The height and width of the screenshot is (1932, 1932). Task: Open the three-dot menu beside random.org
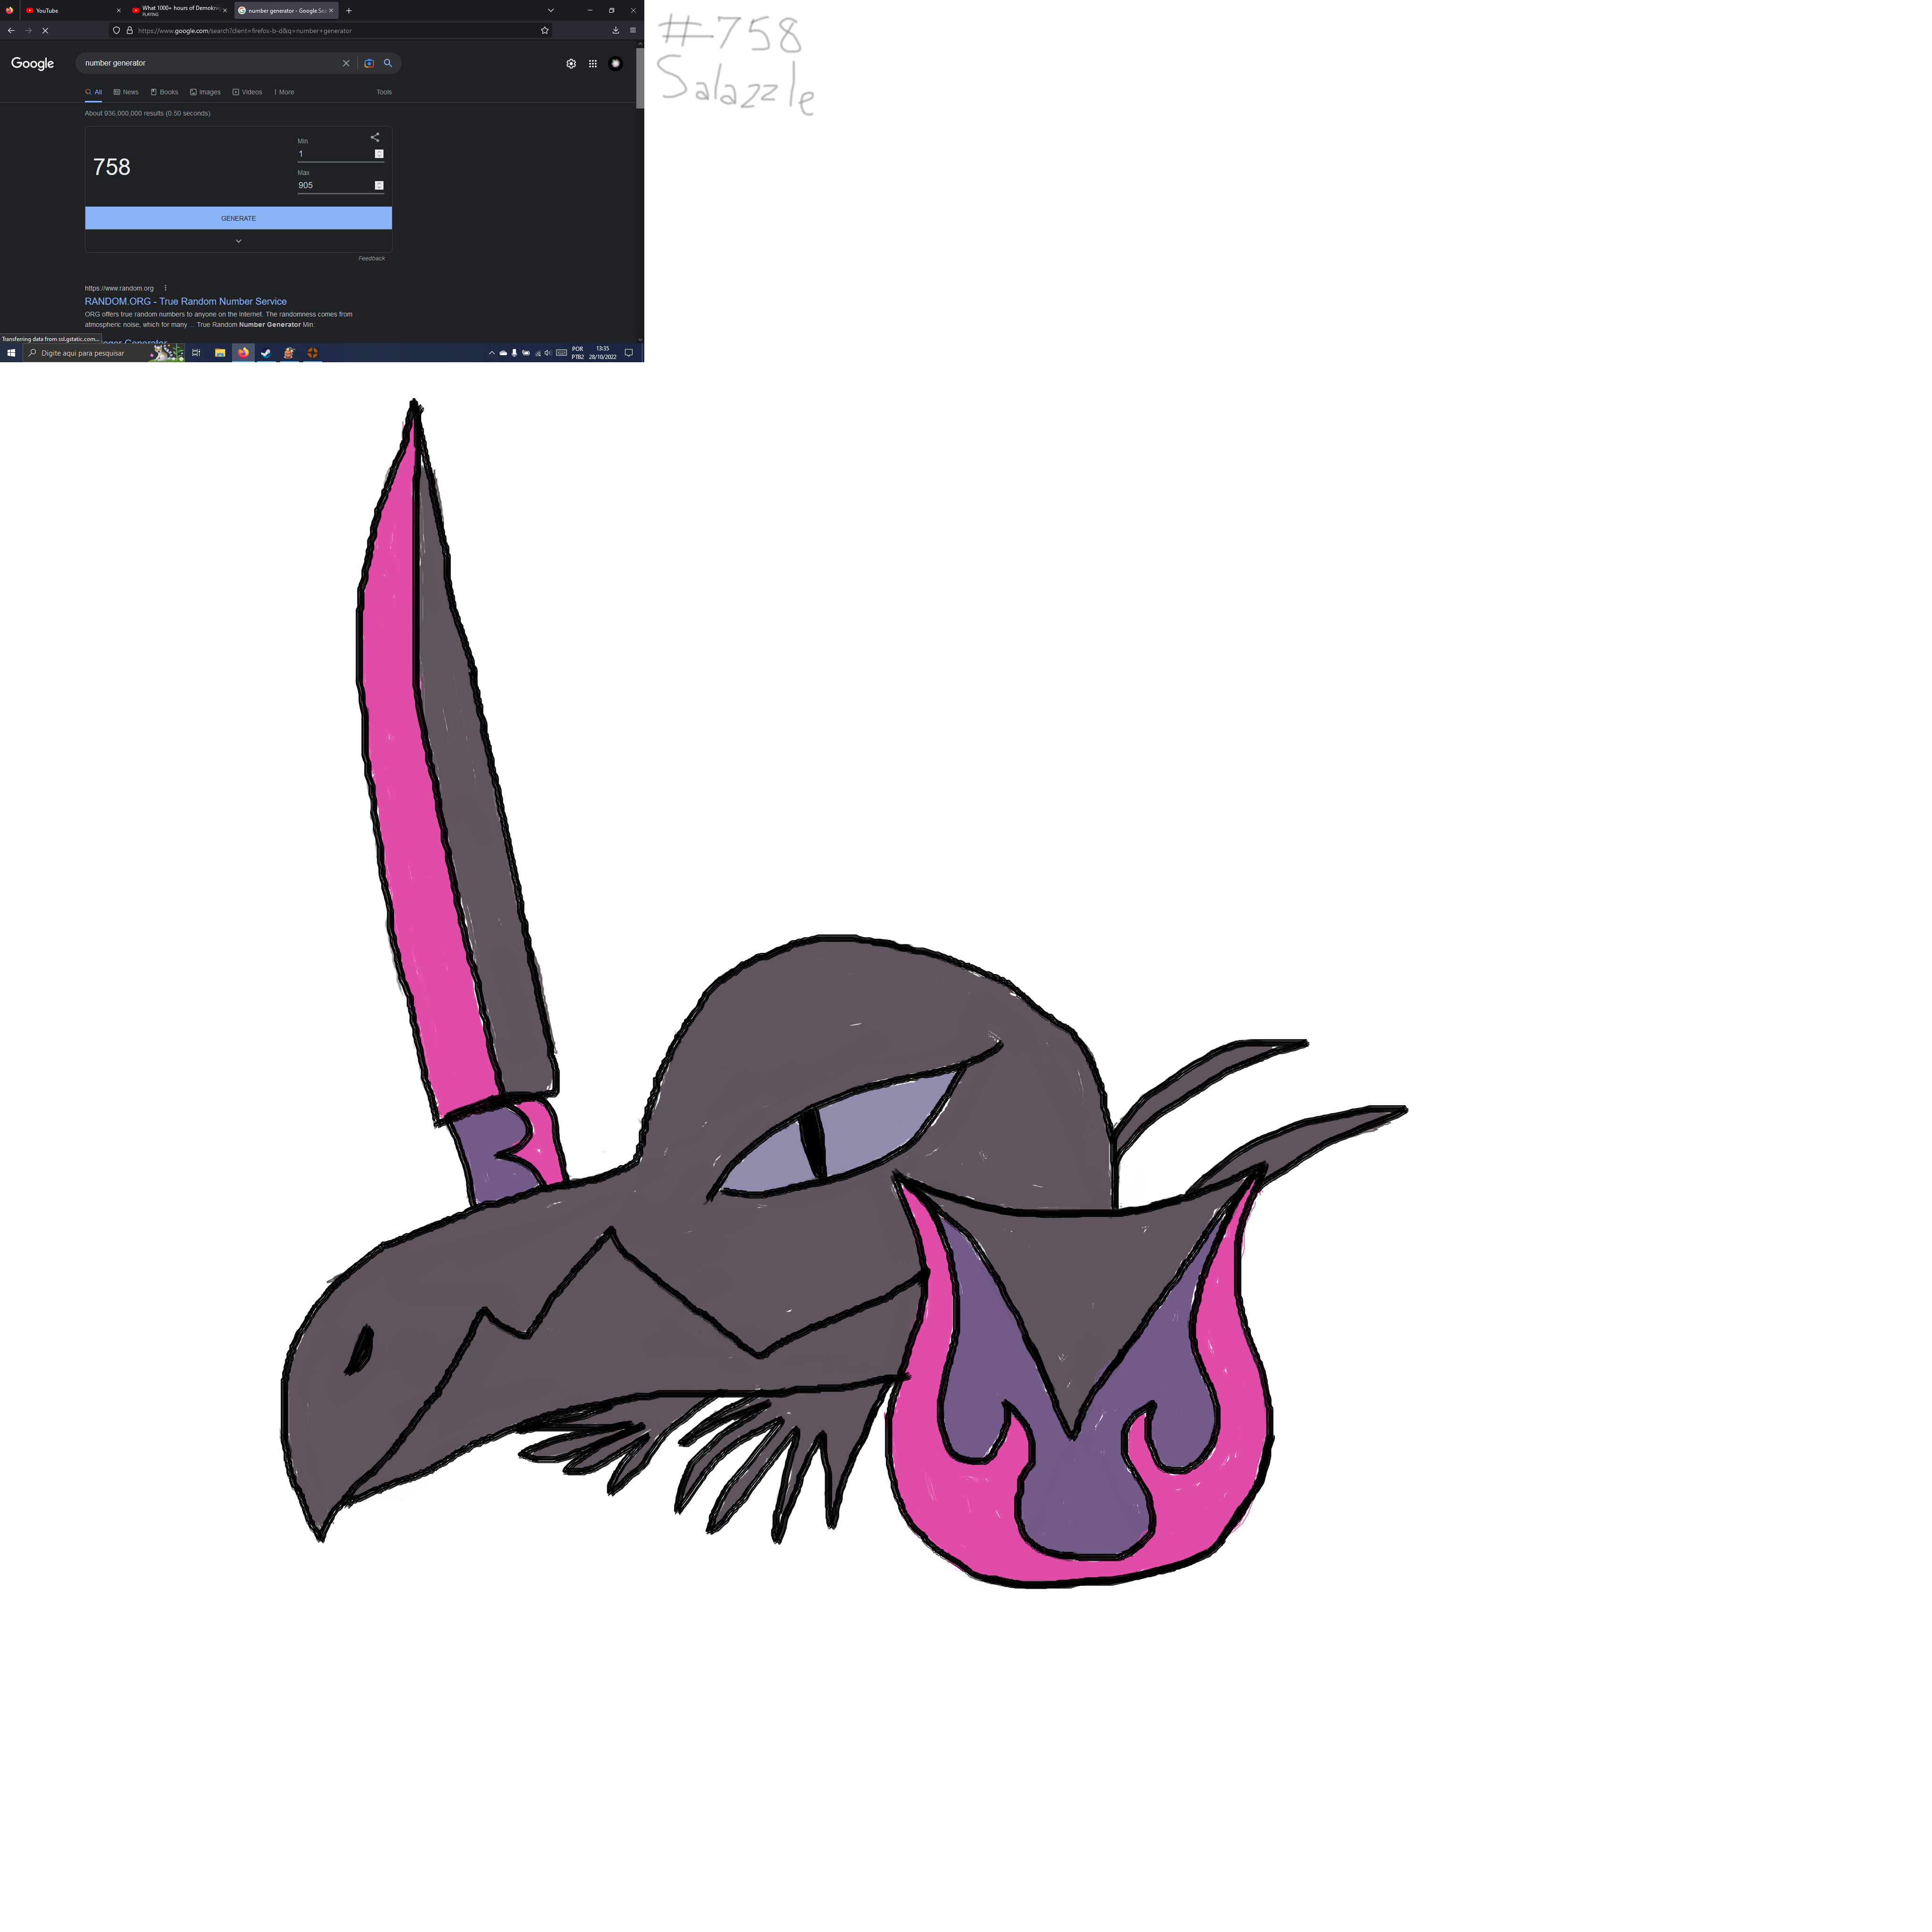(x=166, y=288)
